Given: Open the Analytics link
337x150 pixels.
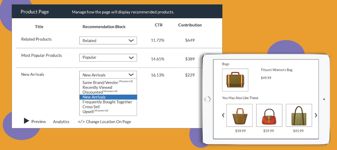Looking at the screenshot, I should pos(61,122).
